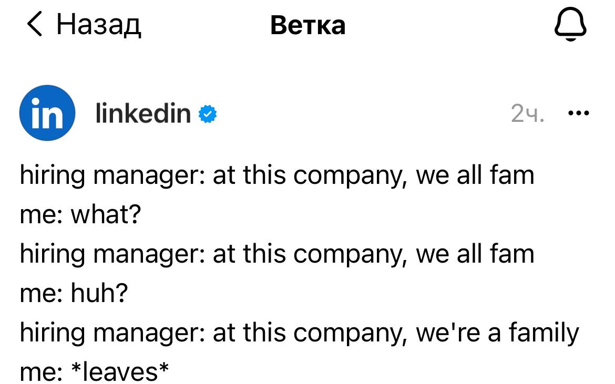Tap the blue verified badge
The width and height of the screenshot is (615, 384).
click(208, 114)
